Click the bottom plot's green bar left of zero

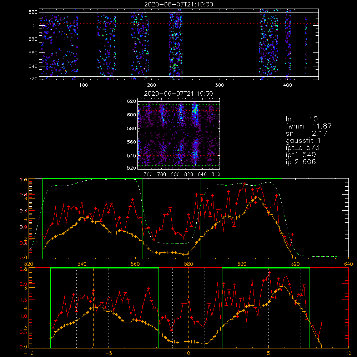(x=105, y=268)
